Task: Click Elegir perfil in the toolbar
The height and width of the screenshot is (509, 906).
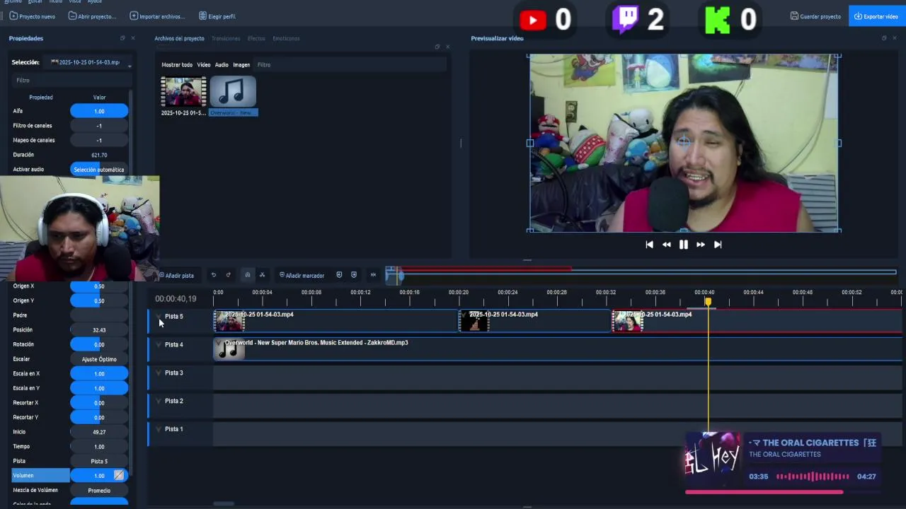Action: pyautogui.click(x=217, y=16)
